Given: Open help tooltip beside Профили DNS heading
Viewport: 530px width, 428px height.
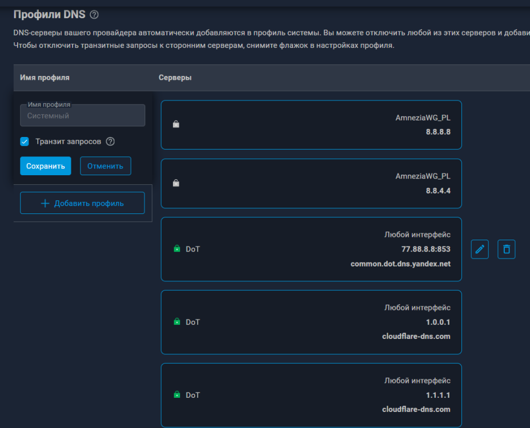Looking at the screenshot, I should [95, 14].
